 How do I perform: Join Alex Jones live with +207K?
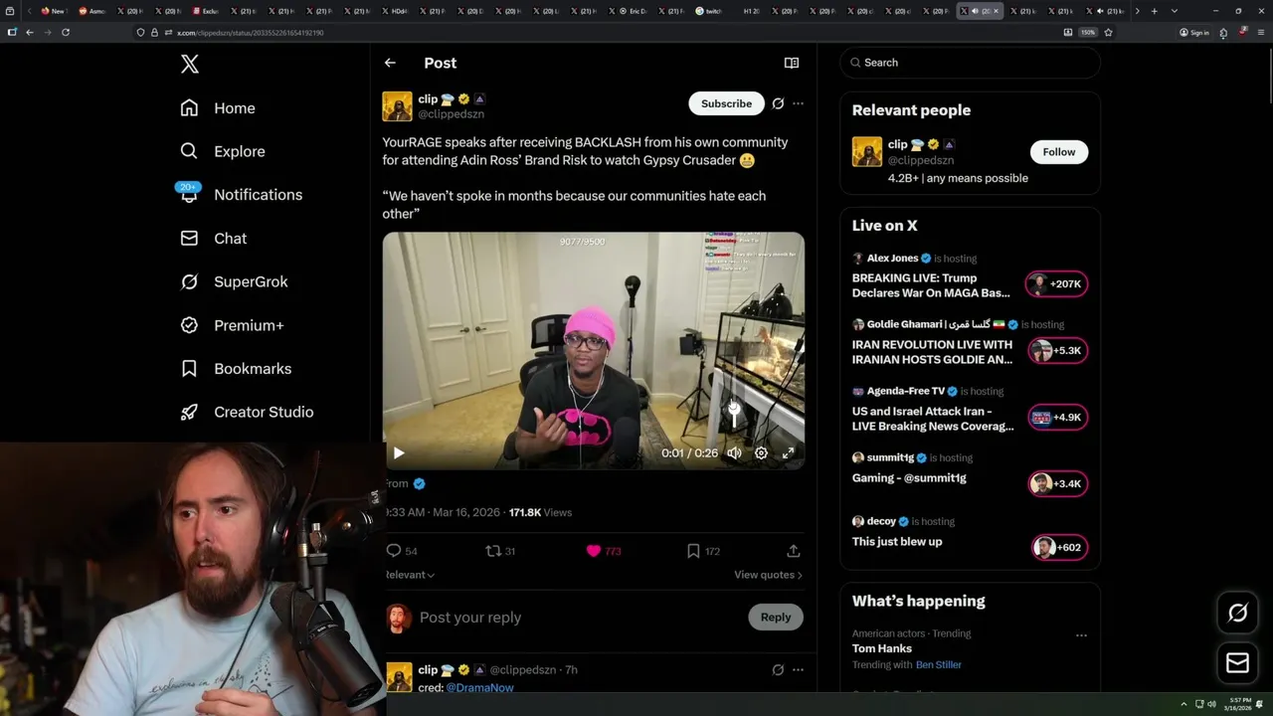(1057, 284)
